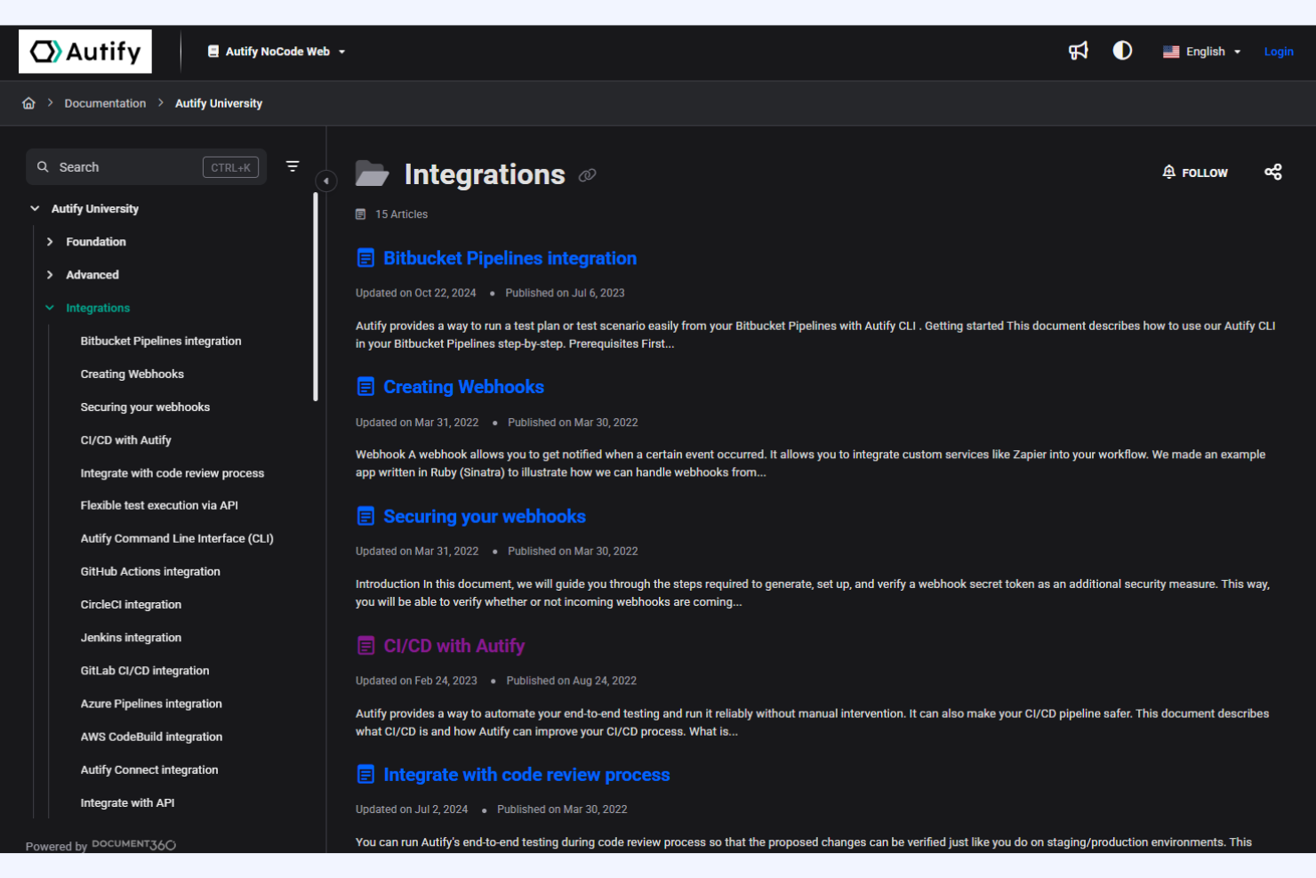Toggle dark mode with the contrast icon
The height and width of the screenshot is (878, 1316).
tap(1122, 51)
